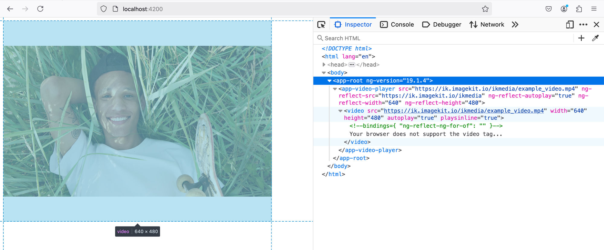Open the extensions puzzle icon
The image size is (604, 250).
click(579, 9)
